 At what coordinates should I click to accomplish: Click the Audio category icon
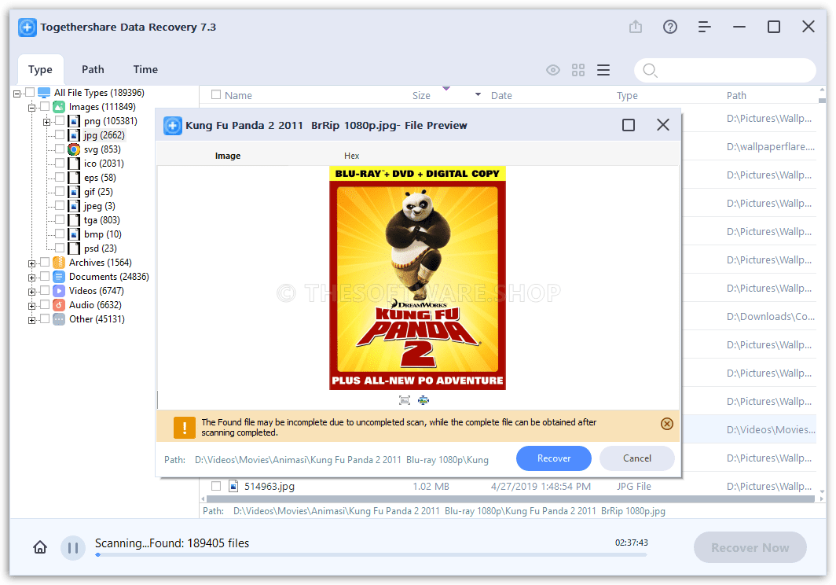59,305
